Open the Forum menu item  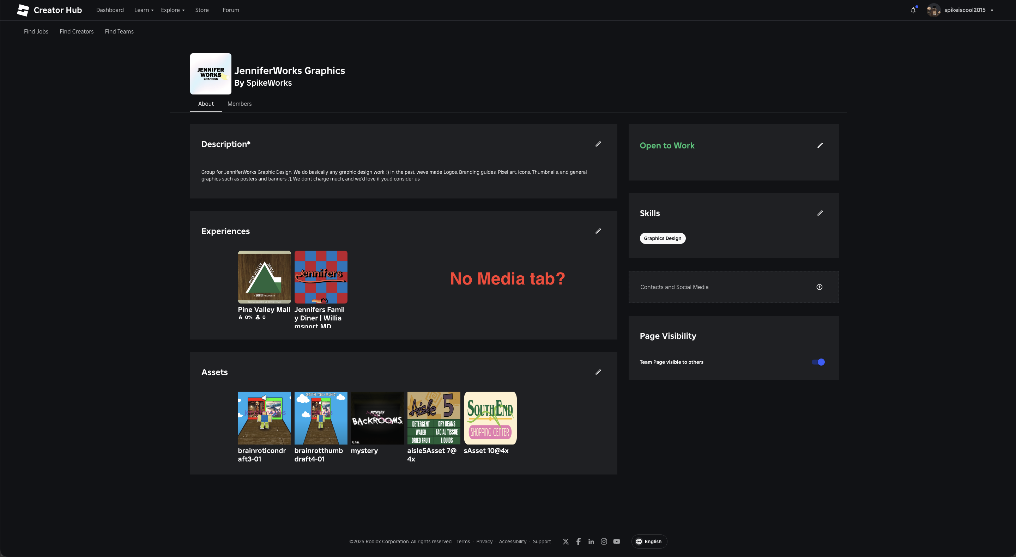(x=231, y=10)
